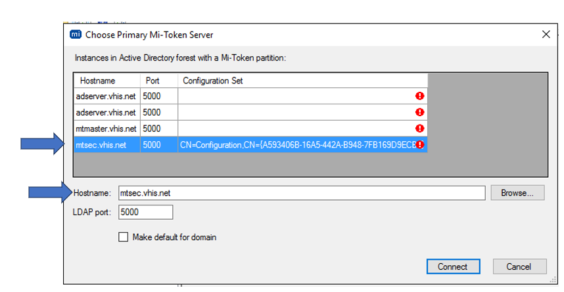Click the red error icon in mtmaster.vhis.net row
564x292 pixels.
419,128
